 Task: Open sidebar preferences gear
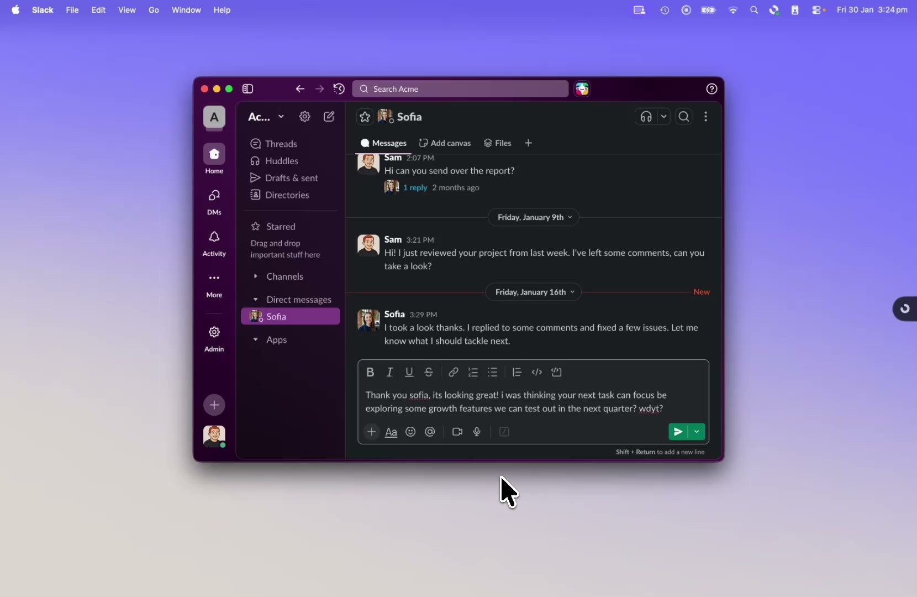tap(305, 117)
